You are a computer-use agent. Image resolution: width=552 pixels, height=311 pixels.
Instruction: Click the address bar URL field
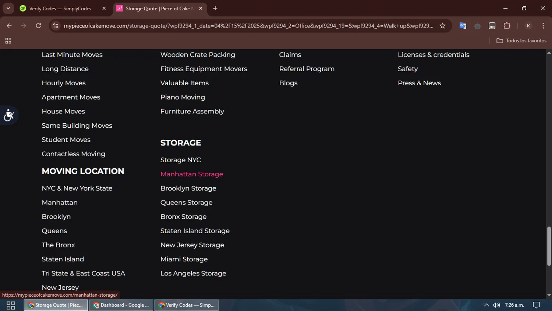(248, 26)
